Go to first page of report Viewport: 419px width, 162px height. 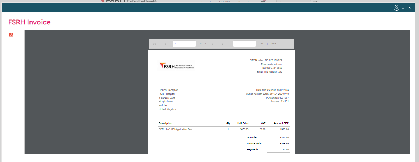click(154, 44)
